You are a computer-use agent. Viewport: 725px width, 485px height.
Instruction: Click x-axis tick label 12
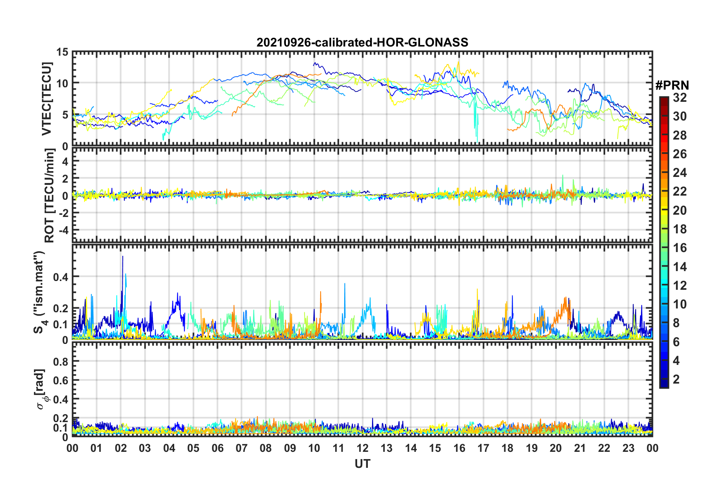(362, 448)
